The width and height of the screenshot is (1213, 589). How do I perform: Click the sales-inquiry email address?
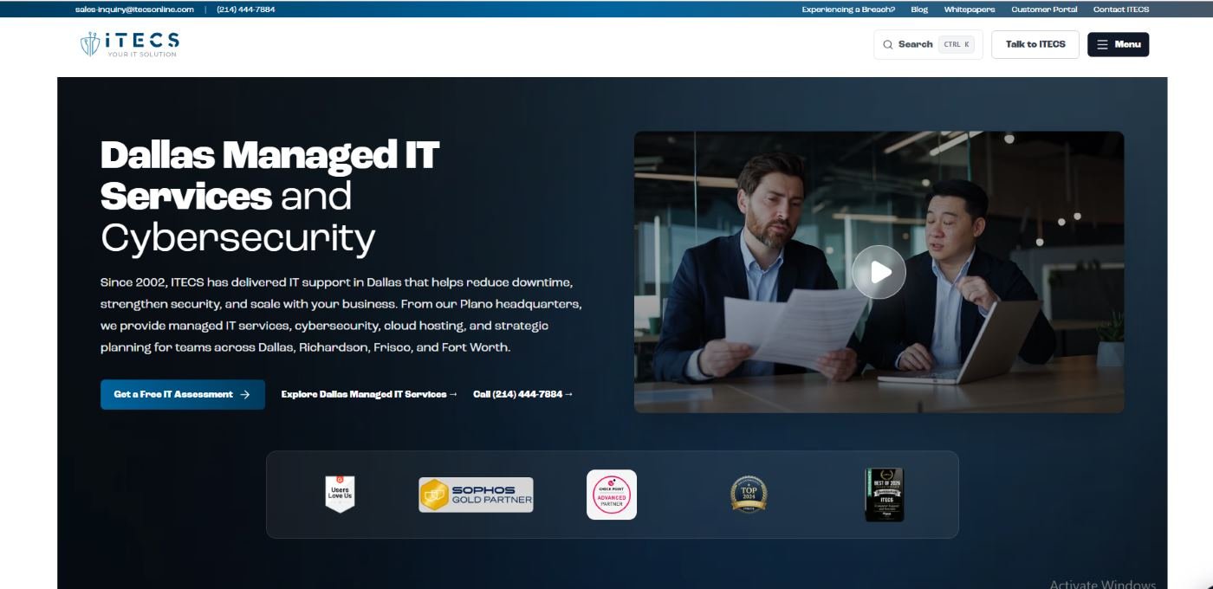point(134,10)
